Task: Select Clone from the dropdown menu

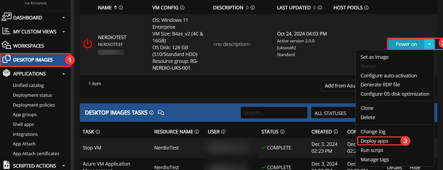Action: point(367,108)
